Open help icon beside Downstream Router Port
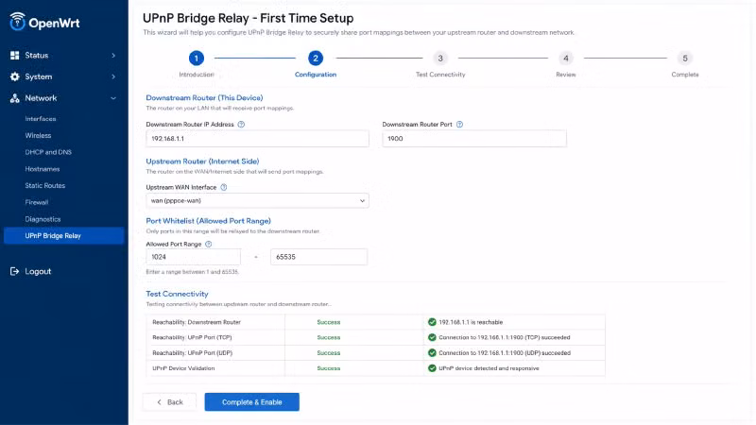 click(459, 125)
